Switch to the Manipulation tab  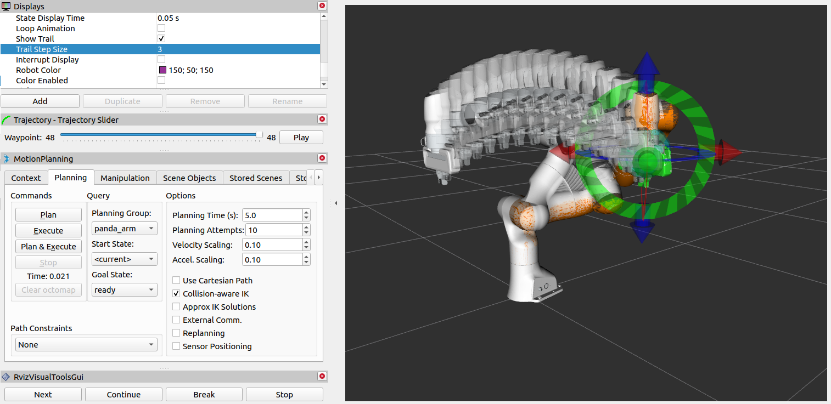(x=125, y=178)
